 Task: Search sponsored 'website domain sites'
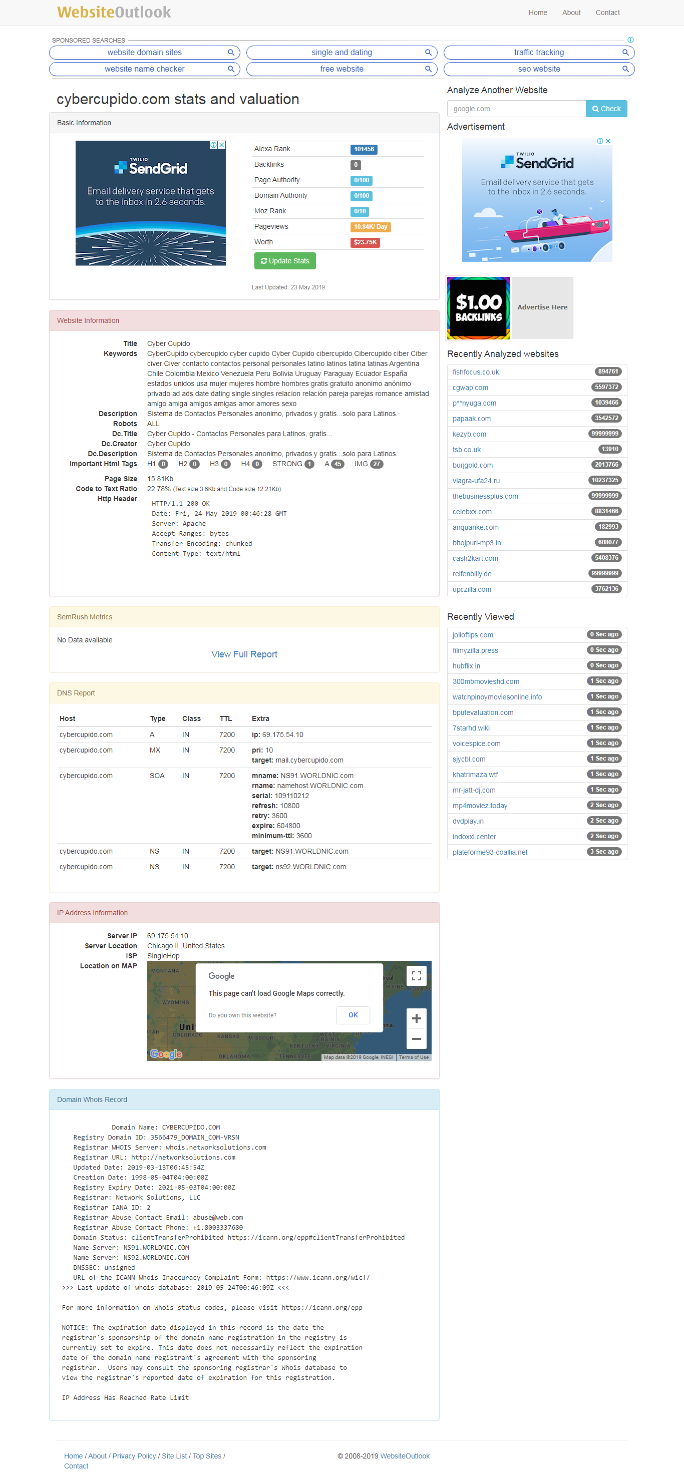144,52
